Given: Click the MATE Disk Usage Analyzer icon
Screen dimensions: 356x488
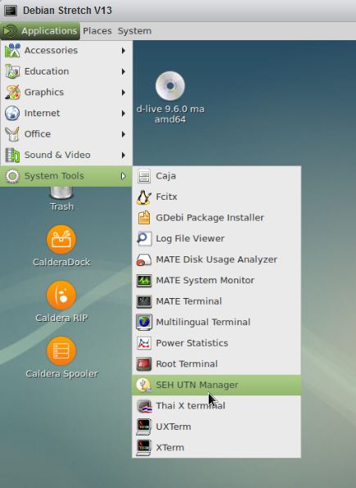Looking at the screenshot, I should pos(144,260).
